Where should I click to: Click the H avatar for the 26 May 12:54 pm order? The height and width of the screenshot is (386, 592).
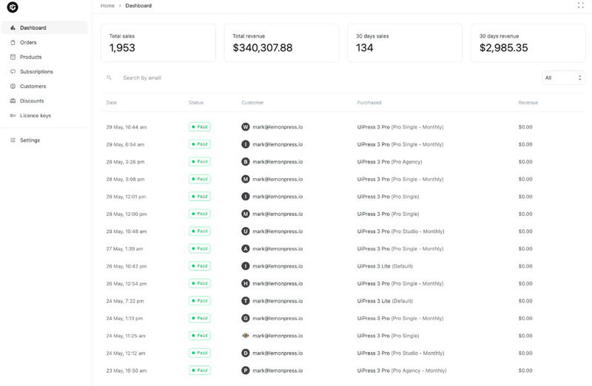pyautogui.click(x=246, y=283)
